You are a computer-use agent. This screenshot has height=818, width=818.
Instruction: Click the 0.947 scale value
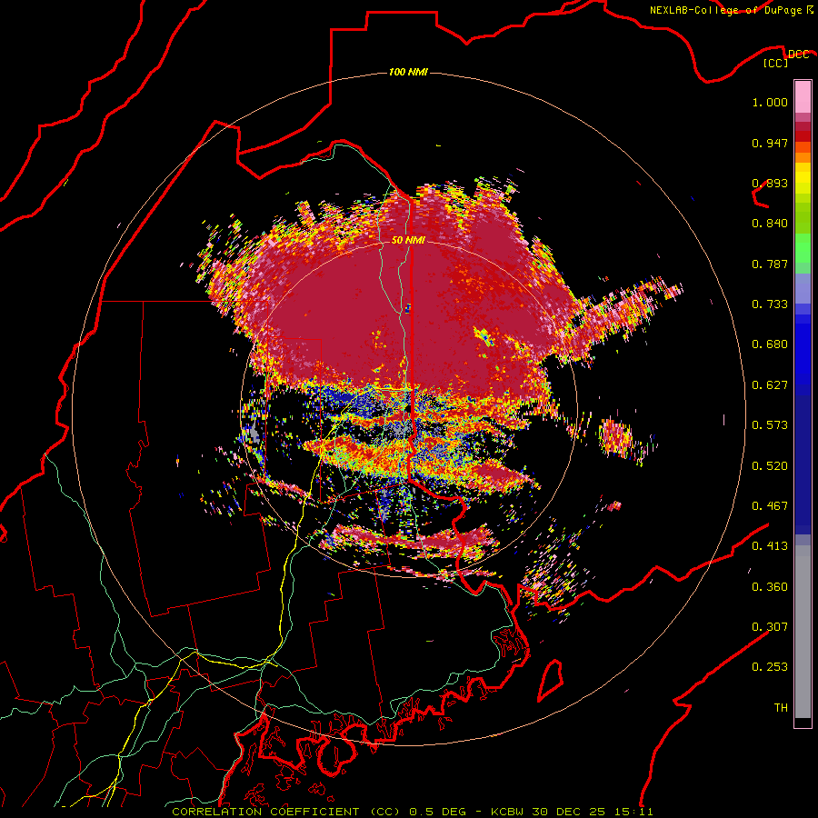coord(770,143)
